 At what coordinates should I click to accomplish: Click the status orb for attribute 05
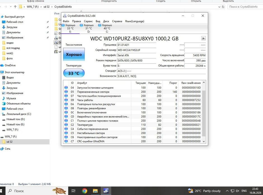coord(66,92)
